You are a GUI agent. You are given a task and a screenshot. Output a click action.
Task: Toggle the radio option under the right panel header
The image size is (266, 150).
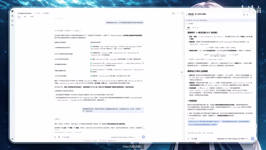[x=187, y=24]
